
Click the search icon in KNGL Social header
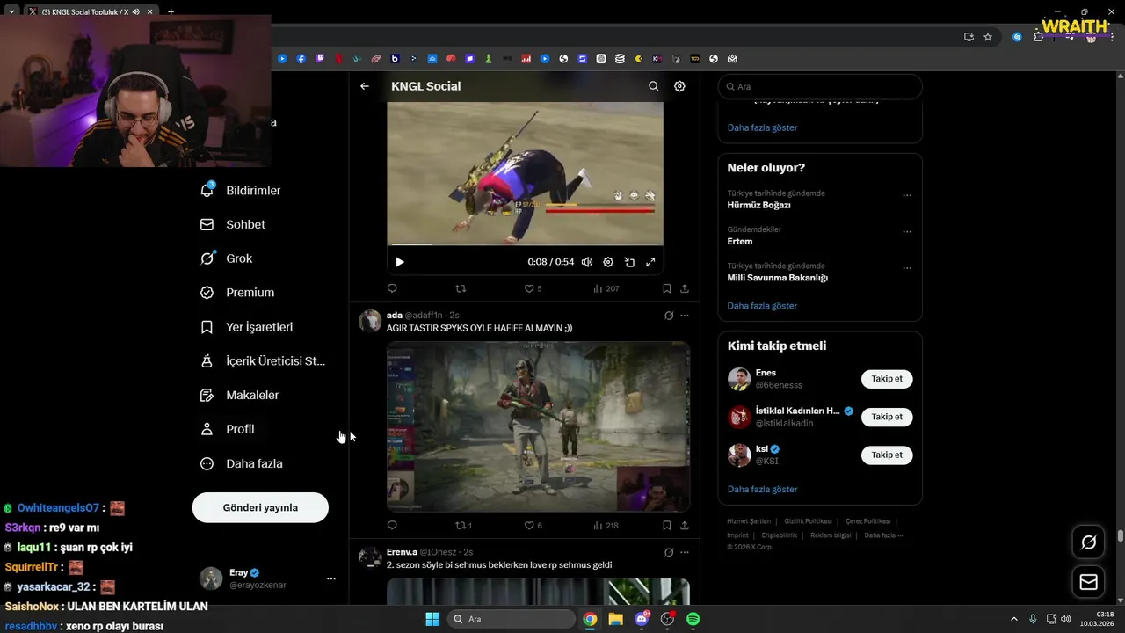coord(653,86)
